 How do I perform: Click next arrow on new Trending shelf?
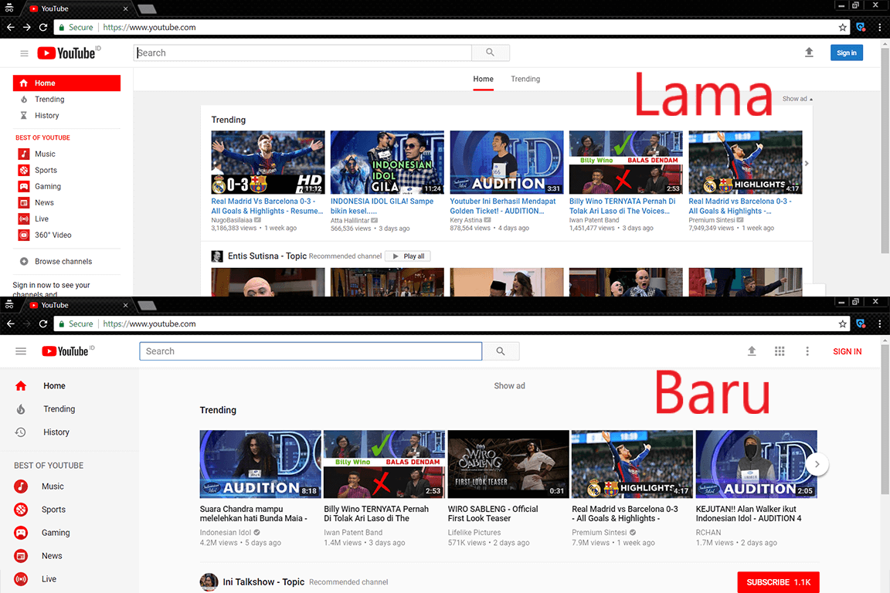coord(817,464)
